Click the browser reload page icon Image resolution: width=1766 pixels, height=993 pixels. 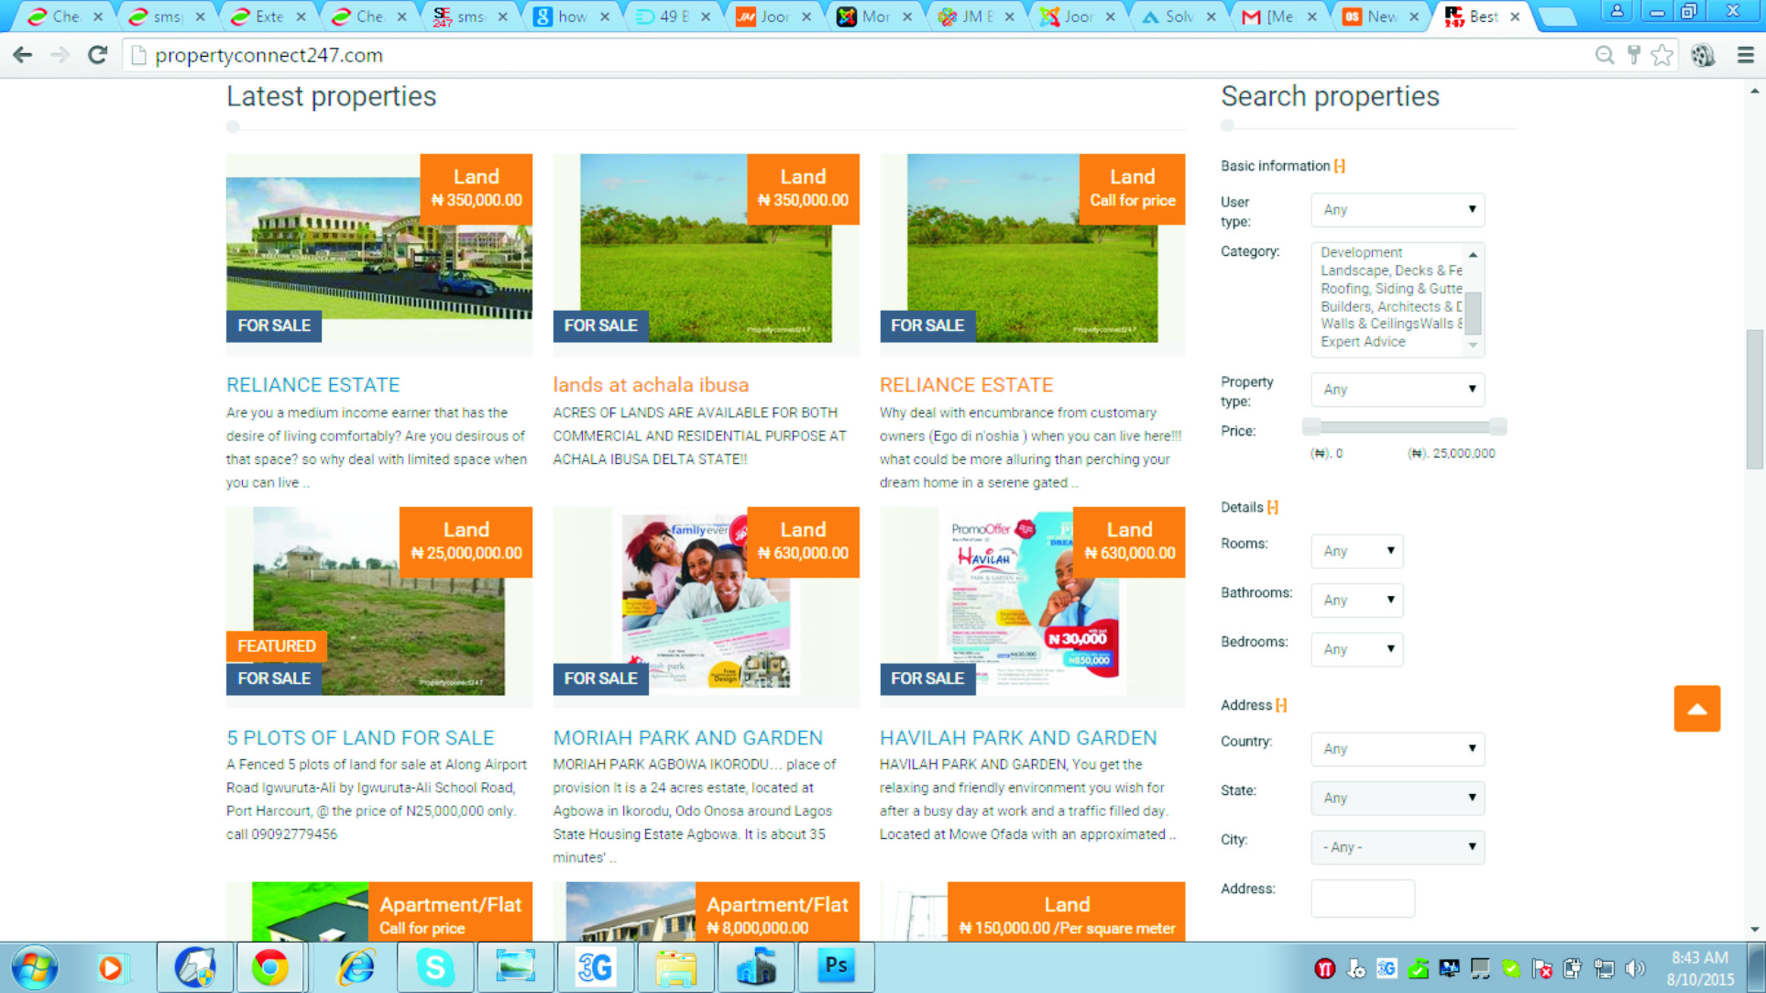click(97, 55)
